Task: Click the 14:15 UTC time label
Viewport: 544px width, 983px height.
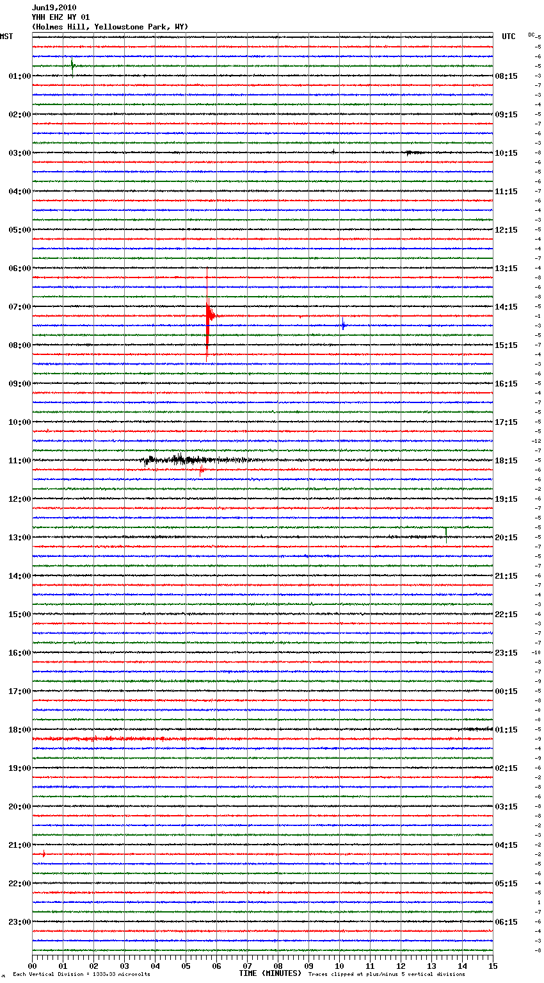Action: pos(506,307)
